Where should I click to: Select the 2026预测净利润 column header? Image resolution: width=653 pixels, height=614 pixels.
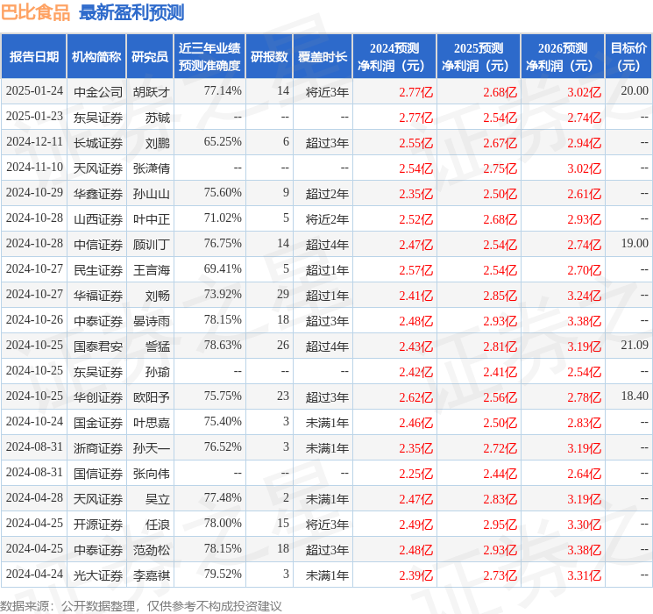point(563,57)
